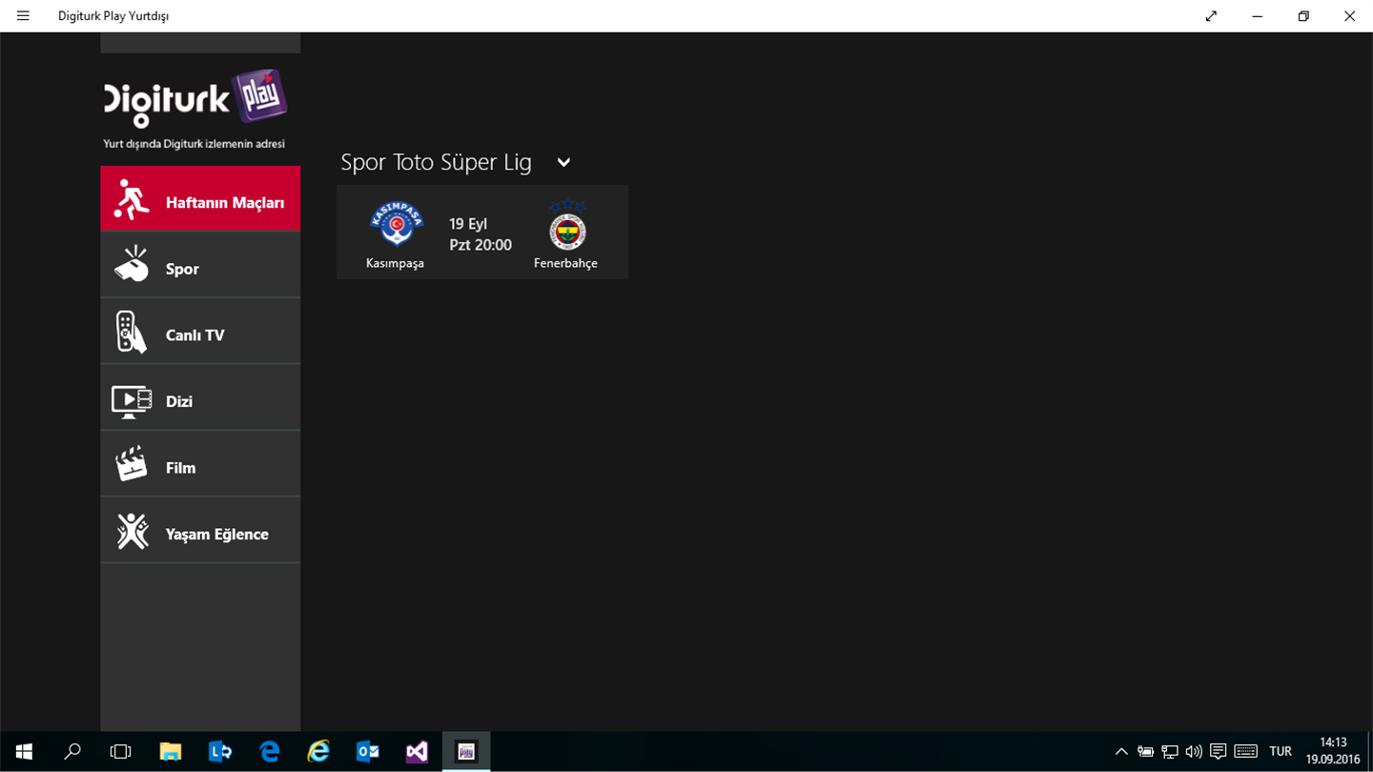
Task: Click the Yaşam Eğlence figure icon
Action: pyautogui.click(x=133, y=532)
